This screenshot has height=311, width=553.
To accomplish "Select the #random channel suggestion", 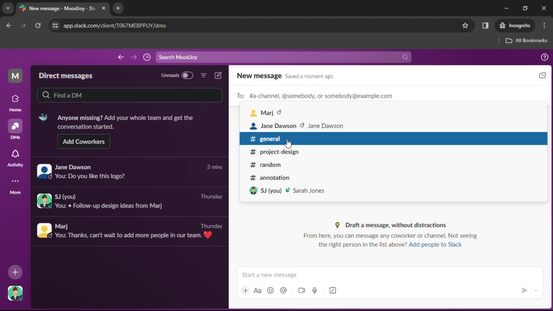I will [x=393, y=165].
